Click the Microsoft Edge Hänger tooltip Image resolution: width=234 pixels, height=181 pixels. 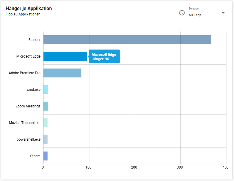click(x=104, y=57)
